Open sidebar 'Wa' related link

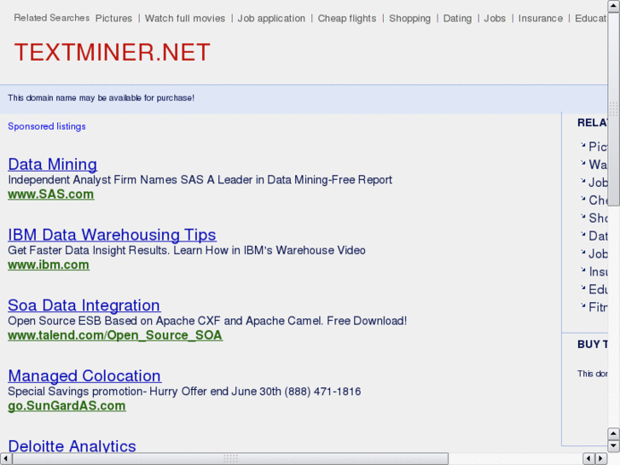pyautogui.click(x=598, y=164)
